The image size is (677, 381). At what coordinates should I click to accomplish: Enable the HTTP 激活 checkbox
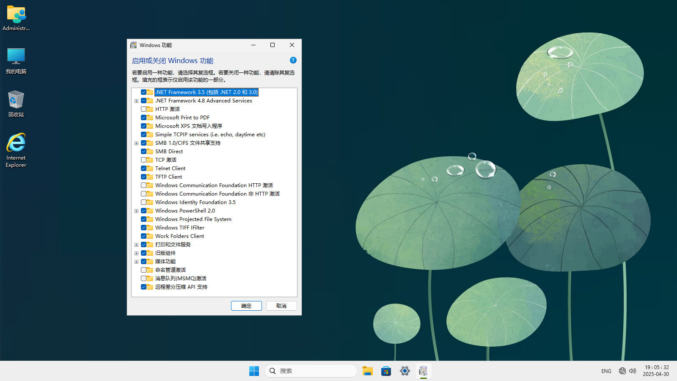coord(143,109)
